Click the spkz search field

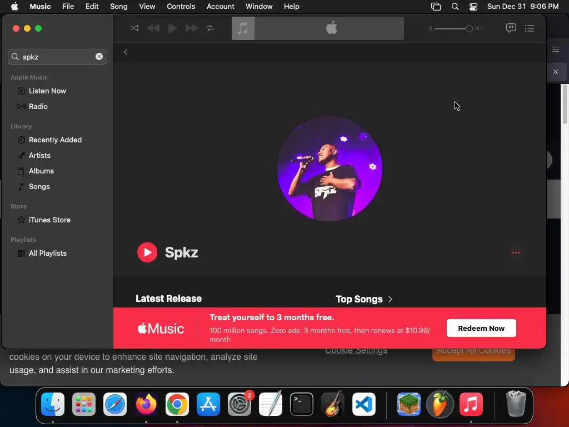click(x=57, y=57)
